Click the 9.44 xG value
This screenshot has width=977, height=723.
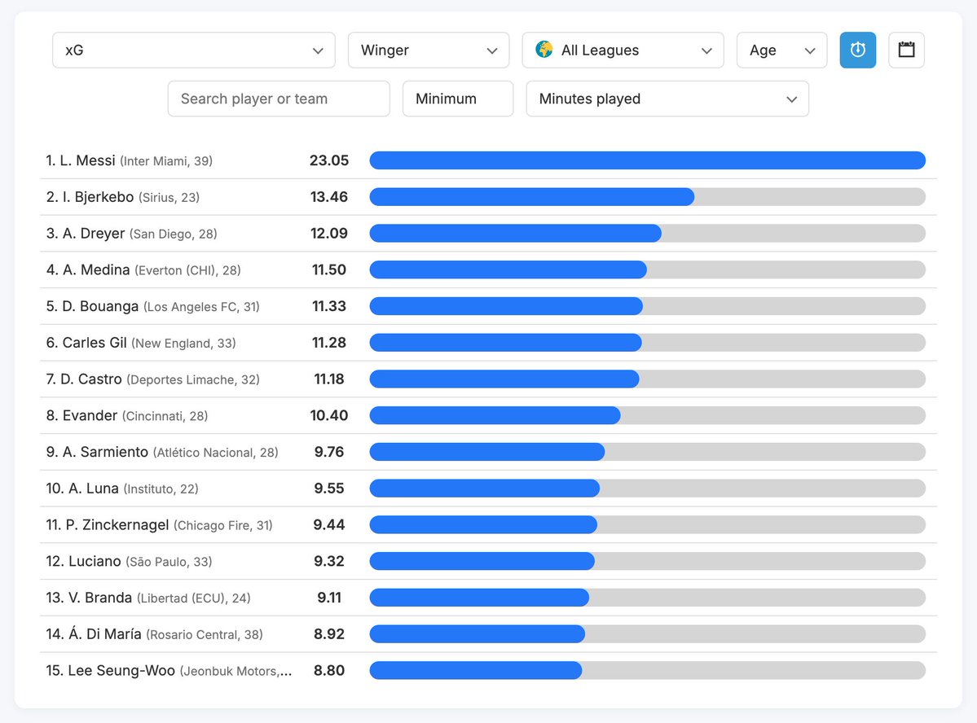(329, 525)
